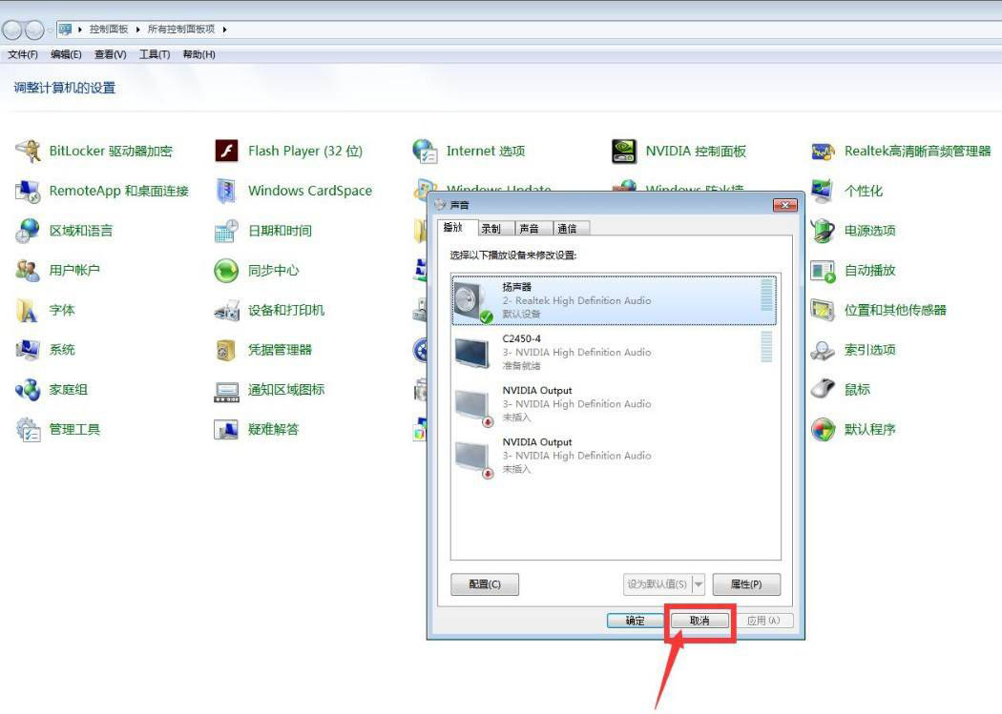Open Flash Player (32 位) settings
The image size is (1002, 714).
click(x=226, y=151)
